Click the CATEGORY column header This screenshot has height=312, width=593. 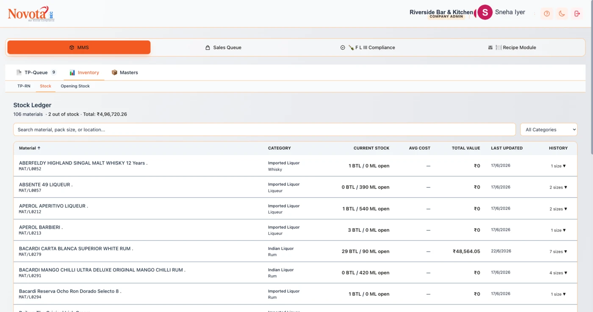[x=279, y=148]
